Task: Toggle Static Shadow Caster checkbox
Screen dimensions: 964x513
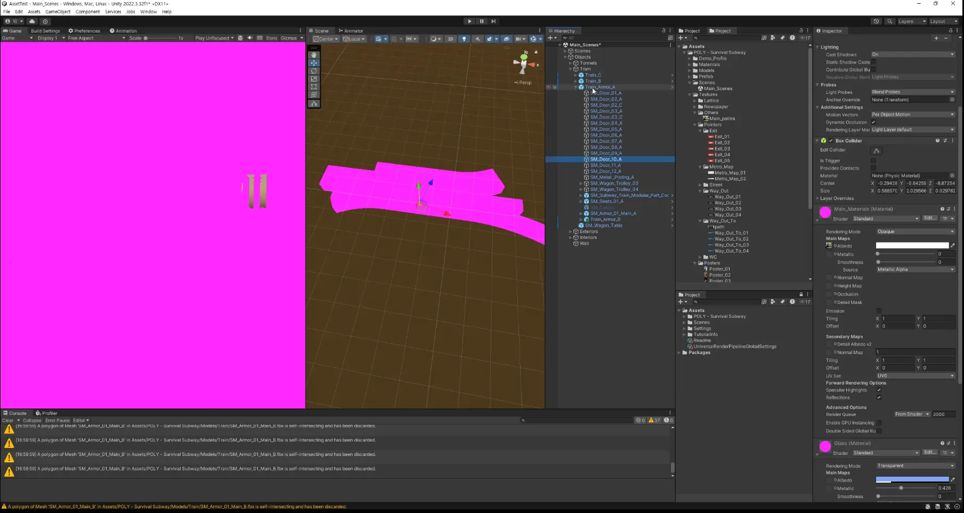Action: [x=873, y=62]
